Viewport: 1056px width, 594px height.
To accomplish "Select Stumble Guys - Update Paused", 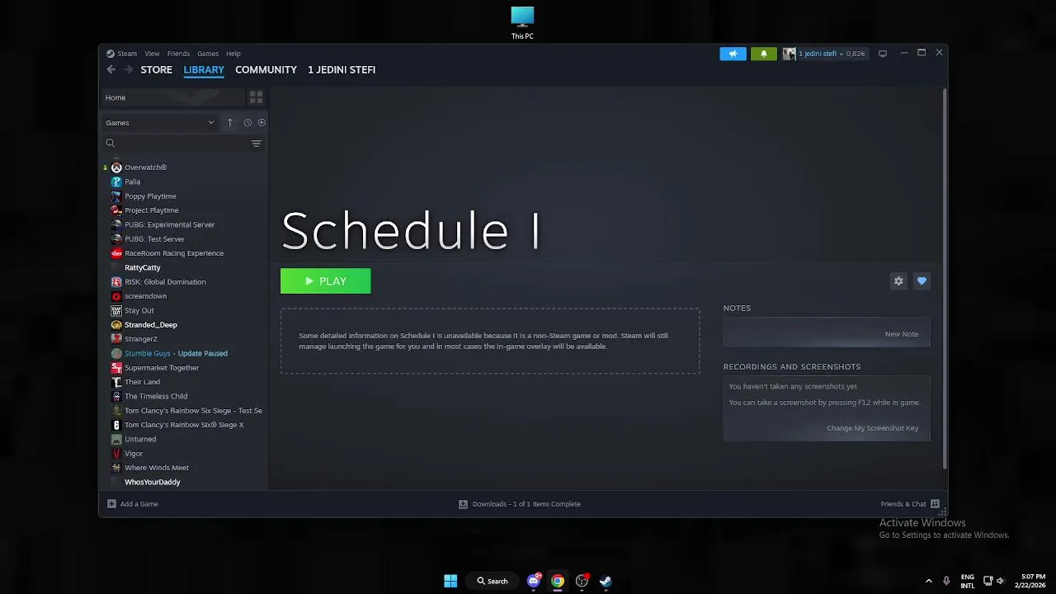I will click(176, 353).
